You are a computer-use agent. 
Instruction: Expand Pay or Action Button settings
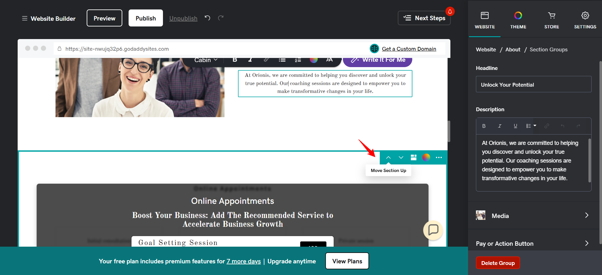pyautogui.click(x=534, y=243)
